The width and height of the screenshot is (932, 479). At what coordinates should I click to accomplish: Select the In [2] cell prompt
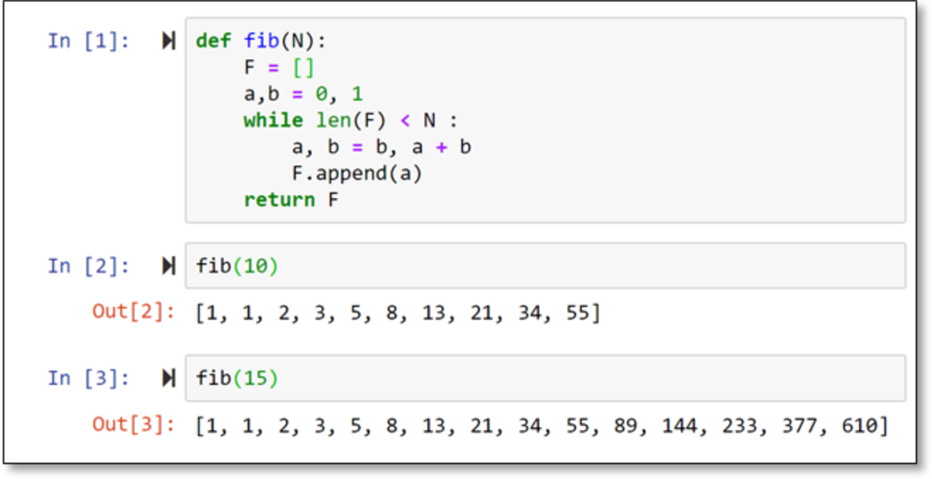tap(88, 266)
